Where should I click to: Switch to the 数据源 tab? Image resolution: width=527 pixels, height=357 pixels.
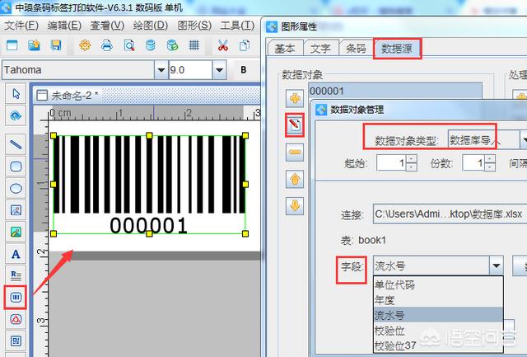pyautogui.click(x=397, y=49)
